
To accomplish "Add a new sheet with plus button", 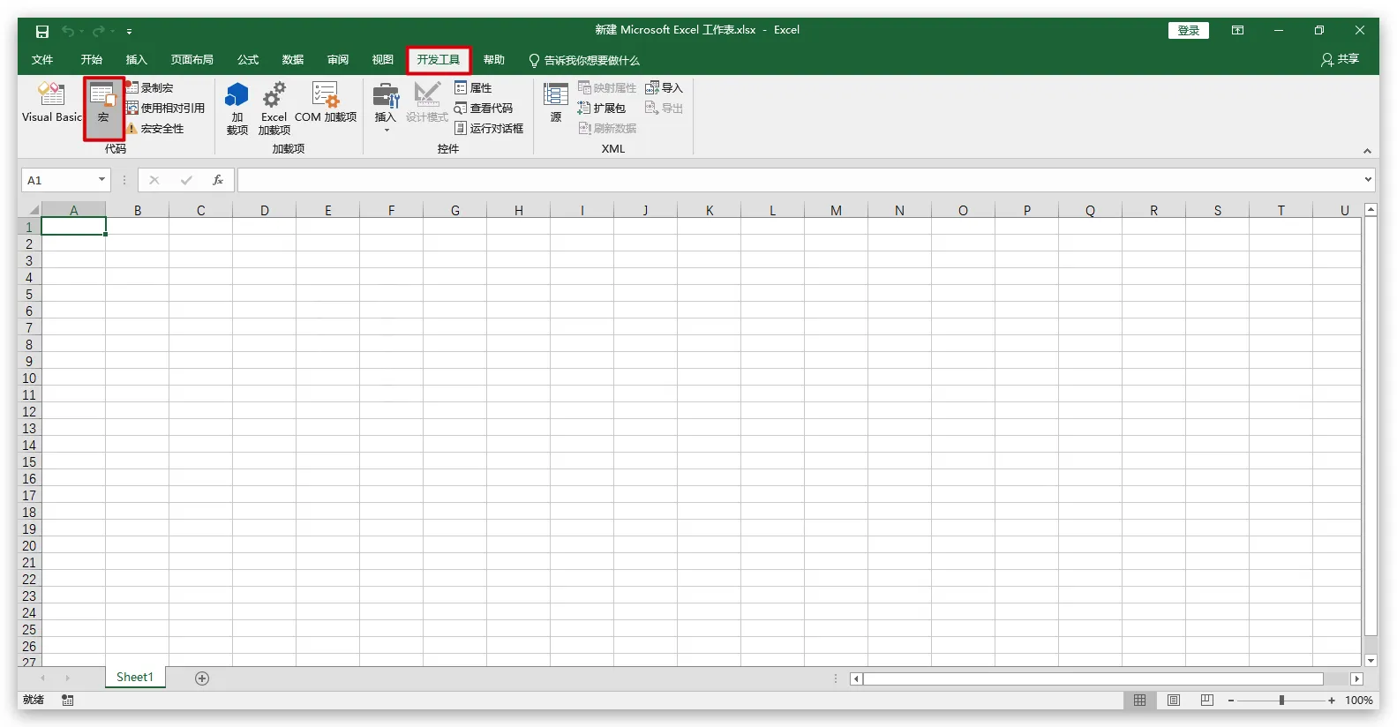I will point(202,678).
